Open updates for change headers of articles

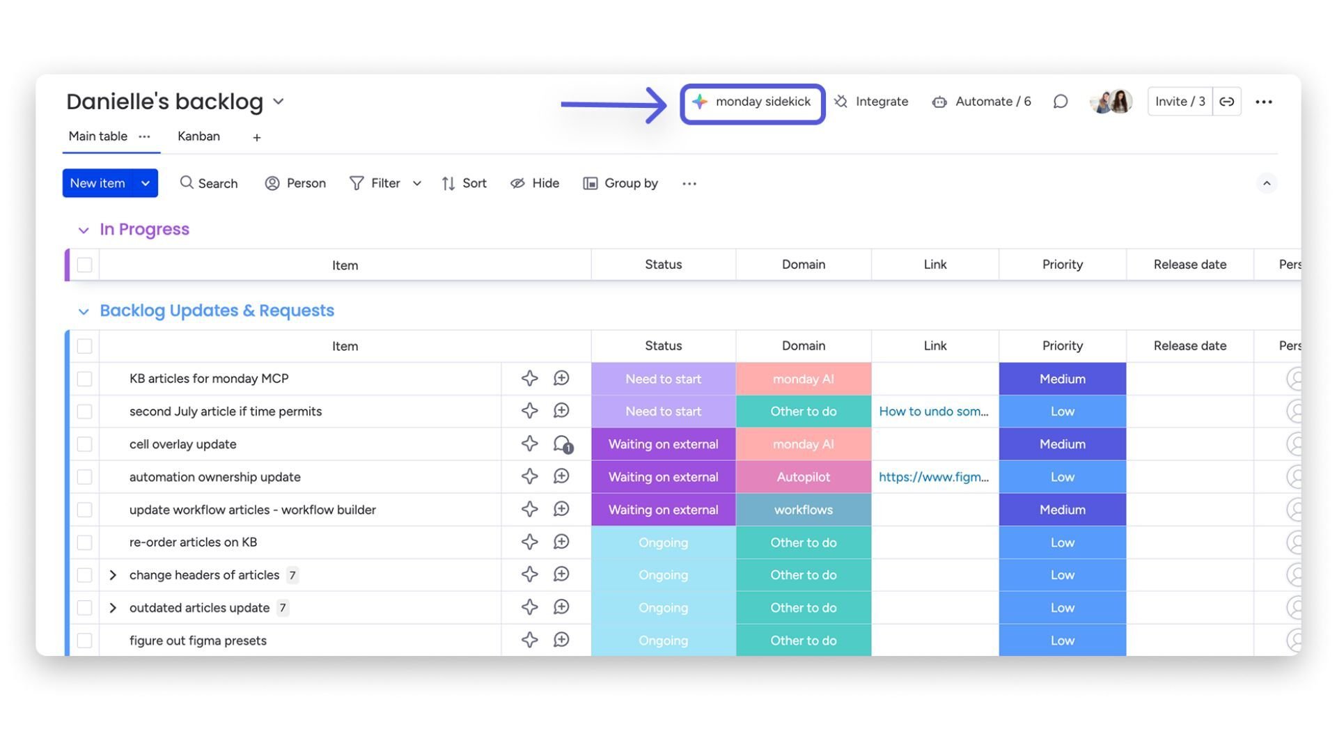[561, 574]
